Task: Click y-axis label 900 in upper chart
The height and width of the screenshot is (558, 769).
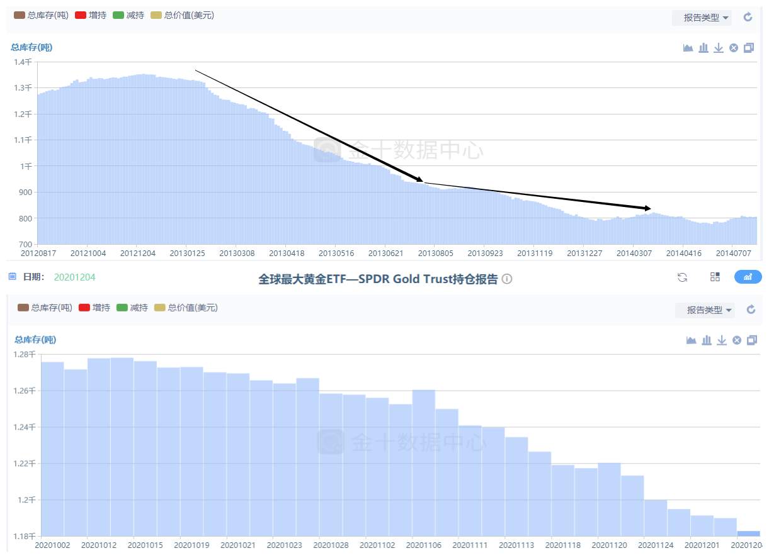Action: click(25, 192)
